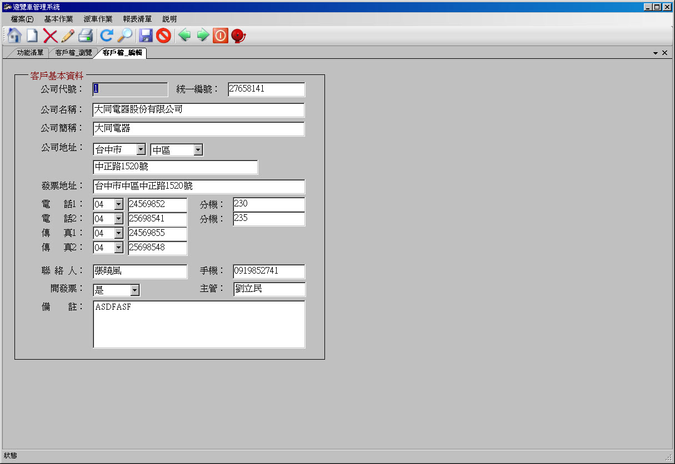Open the 檔案(F) menu
This screenshot has height=464, width=675.
(x=22, y=19)
